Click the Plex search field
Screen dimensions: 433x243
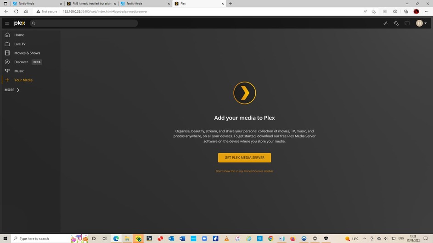coord(84,23)
